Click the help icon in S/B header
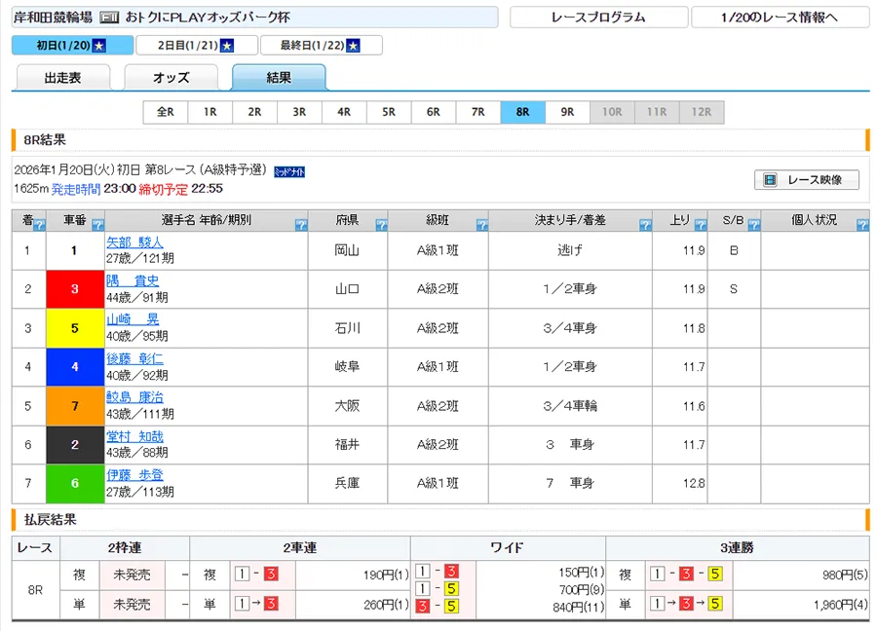The height and width of the screenshot is (631, 877). point(753,225)
